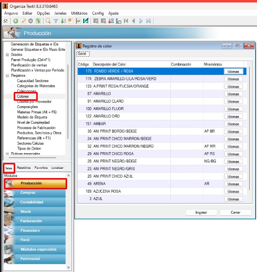Open the Utilitários menu

point(79,13)
